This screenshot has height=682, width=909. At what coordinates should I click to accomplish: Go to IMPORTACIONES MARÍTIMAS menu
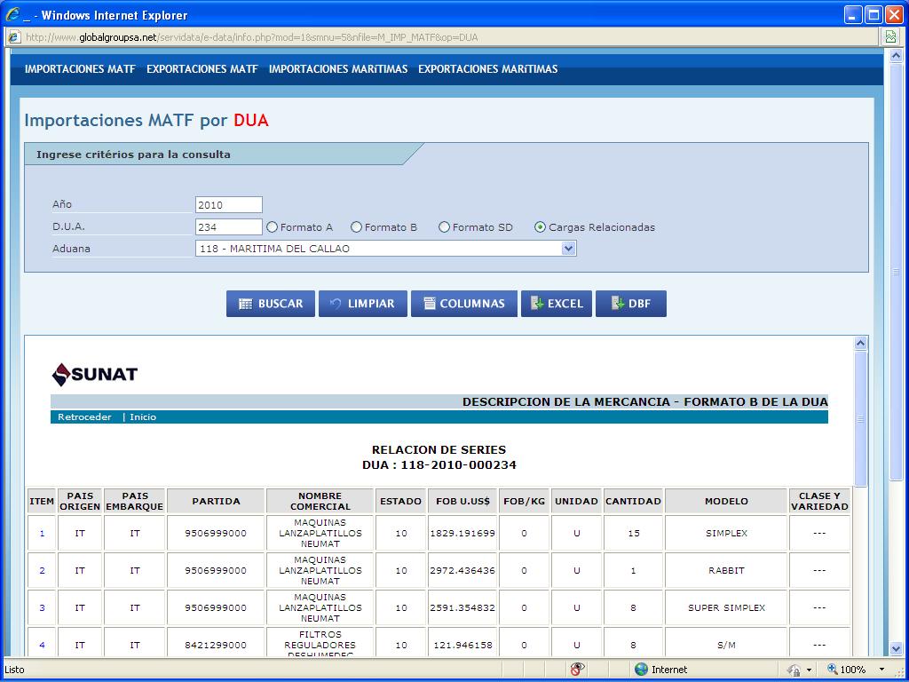tap(338, 69)
